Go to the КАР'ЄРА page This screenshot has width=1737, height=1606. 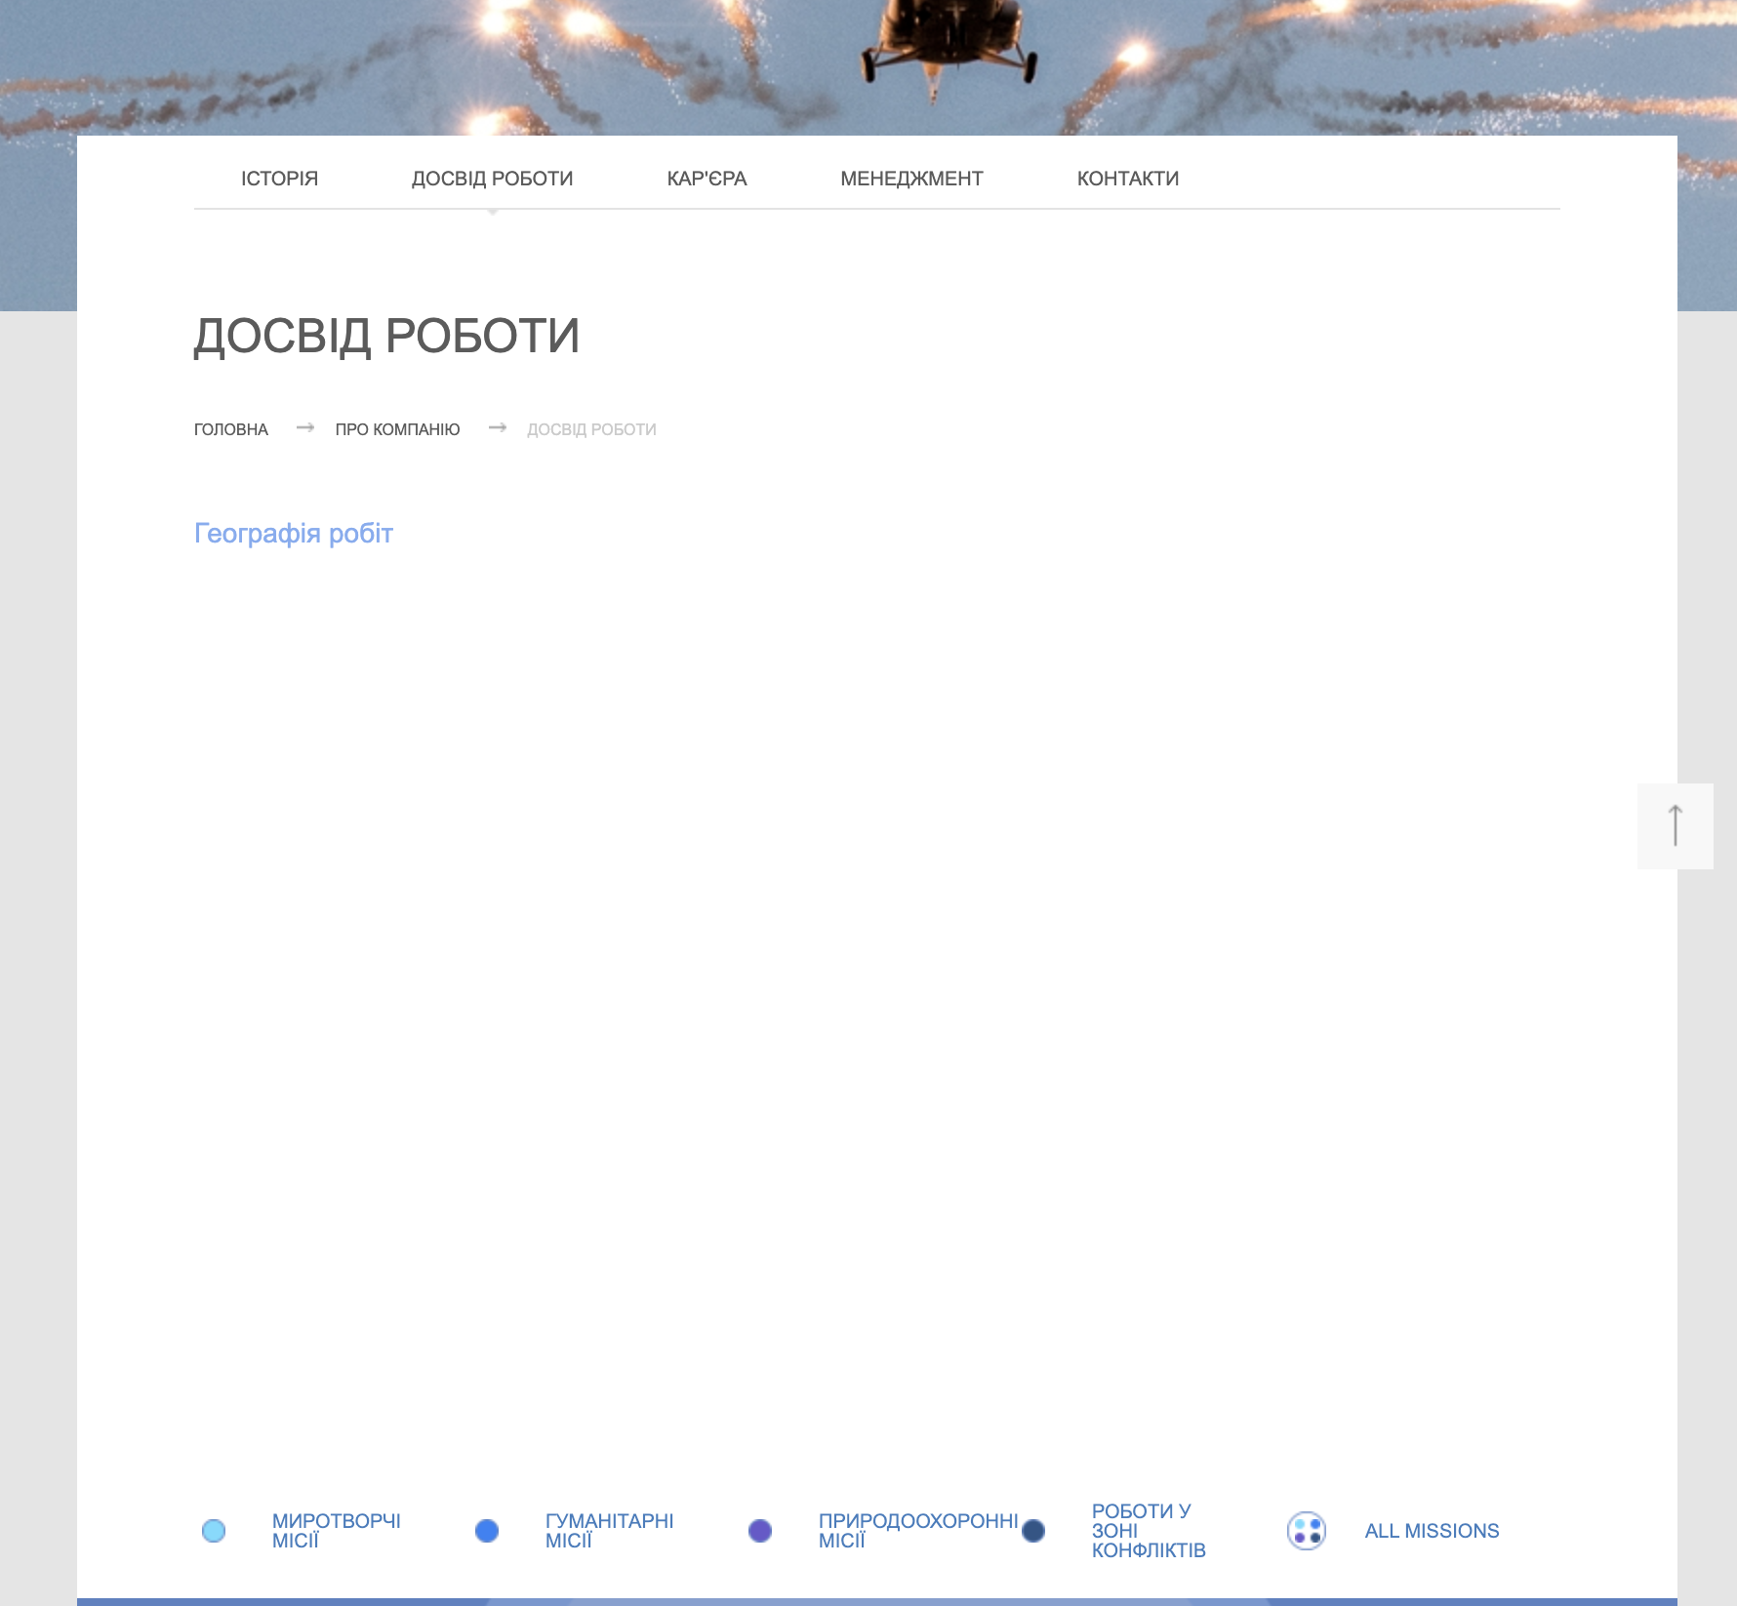coord(707,179)
